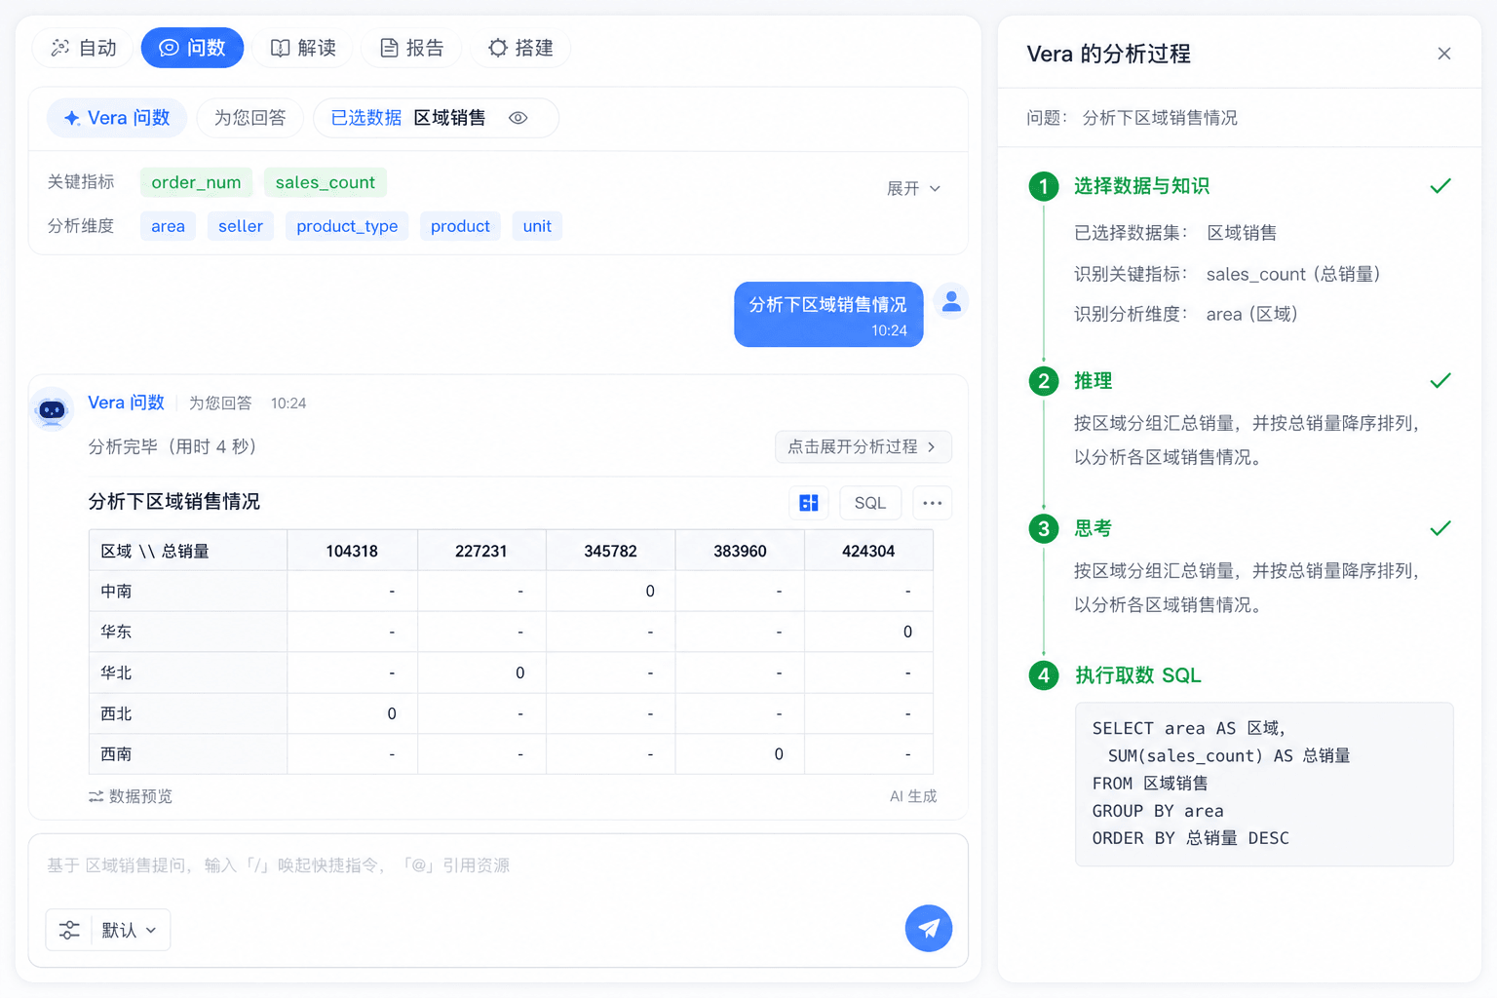The height and width of the screenshot is (998, 1497).
Task: Close the Vera 的分析过程 panel
Action: pyautogui.click(x=1444, y=54)
